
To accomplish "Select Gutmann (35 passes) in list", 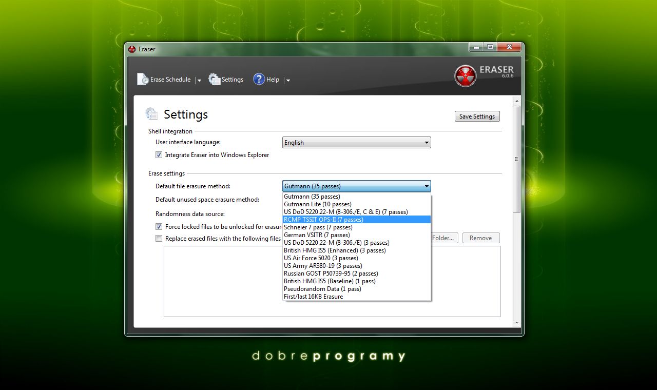I will [x=357, y=197].
